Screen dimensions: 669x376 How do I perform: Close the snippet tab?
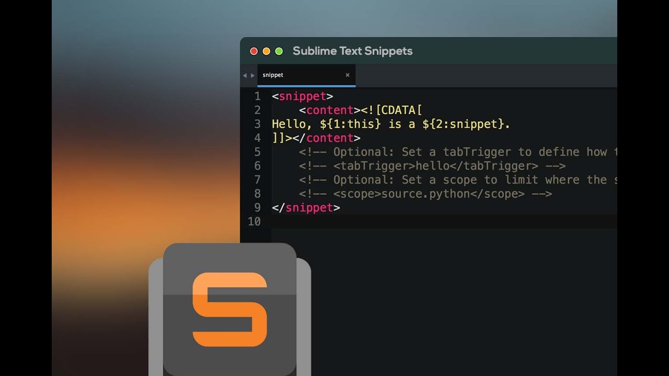pyautogui.click(x=348, y=75)
